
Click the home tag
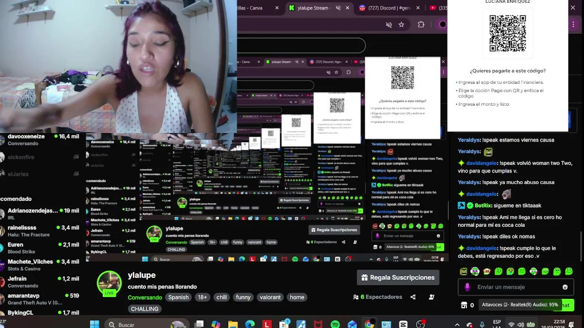pyautogui.click(x=297, y=297)
